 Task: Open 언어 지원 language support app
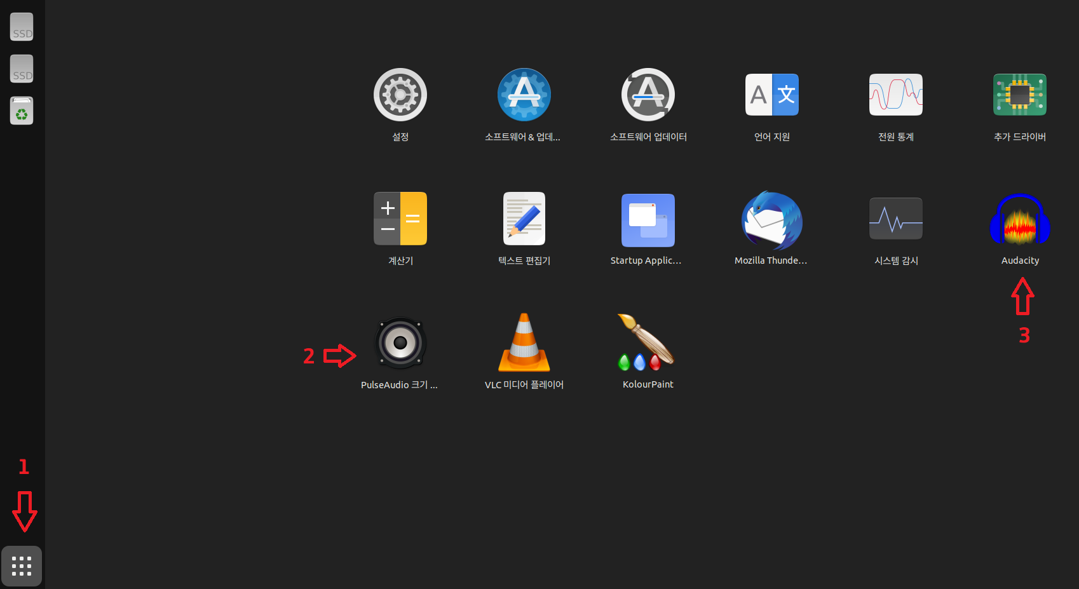click(772, 95)
